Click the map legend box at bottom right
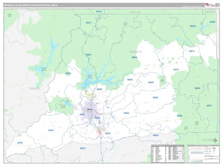223x167 pixels. pyautogui.click(x=203, y=154)
